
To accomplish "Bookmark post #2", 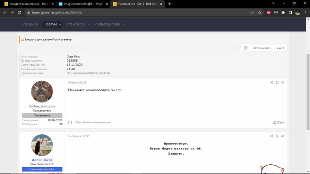I will tap(277, 136).
